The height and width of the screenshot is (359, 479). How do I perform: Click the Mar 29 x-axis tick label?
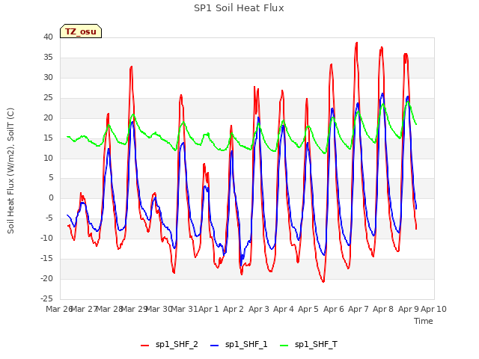pos(135,309)
